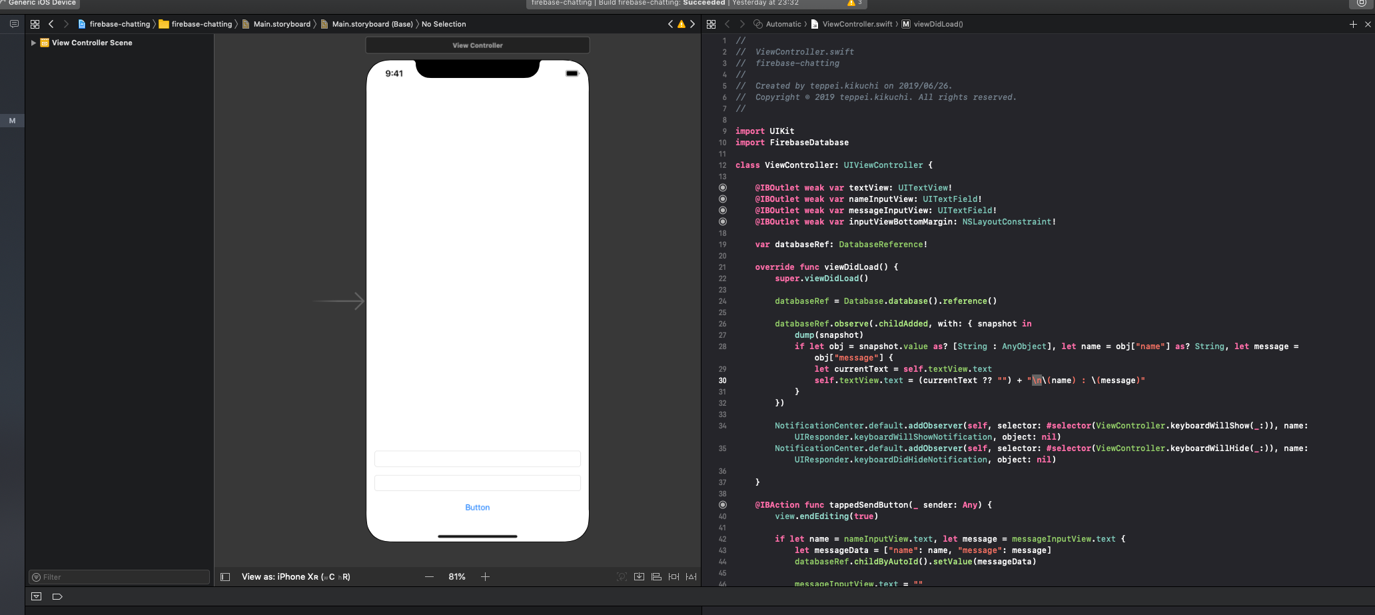Click the Filter field in the outline
The width and height of the screenshot is (1375, 615).
120,577
